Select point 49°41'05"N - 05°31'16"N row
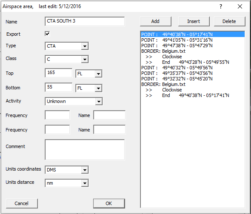The width and height of the screenshot is (251, 214). click(193, 40)
